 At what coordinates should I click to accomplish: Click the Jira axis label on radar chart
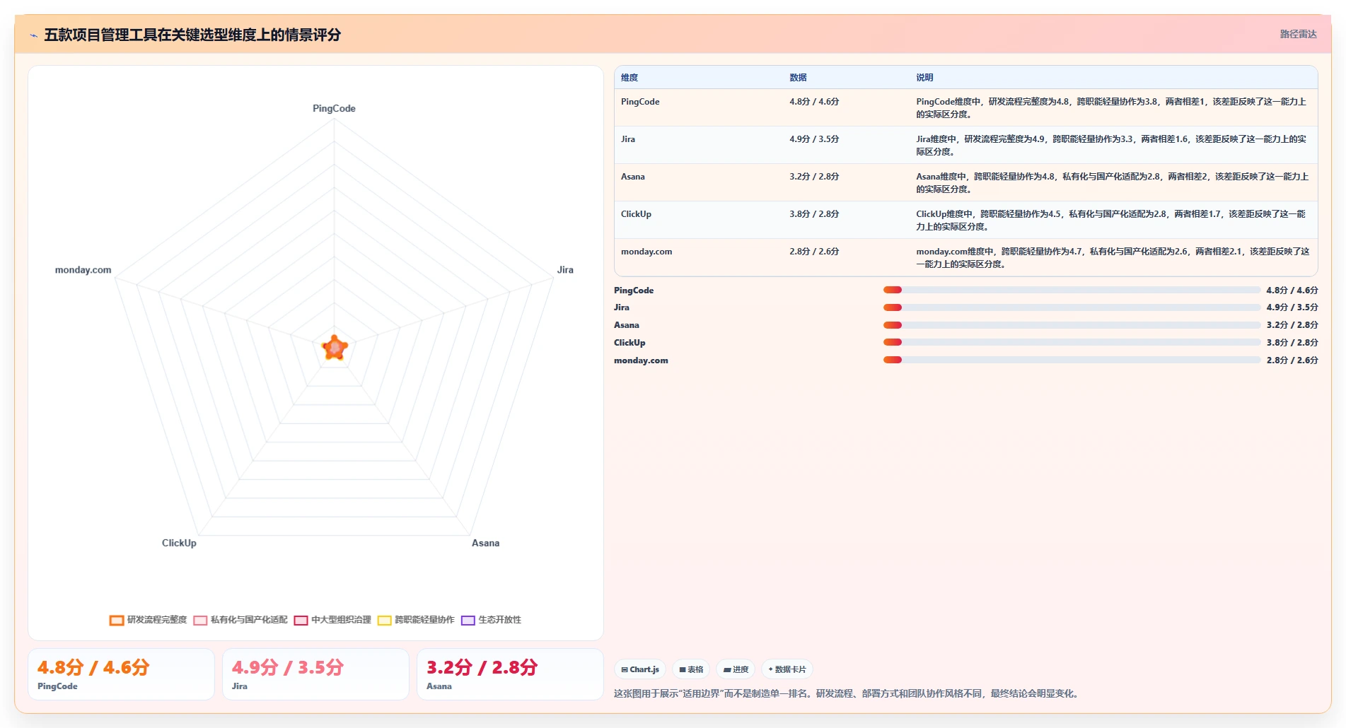click(x=565, y=269)
